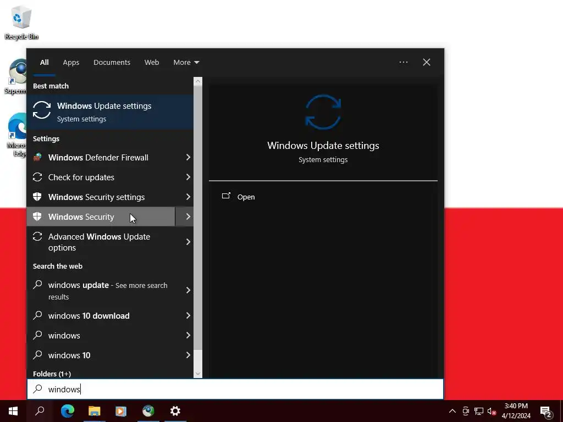Click sync icon beside Advanced Windows Update options

[x=37, y=236]
